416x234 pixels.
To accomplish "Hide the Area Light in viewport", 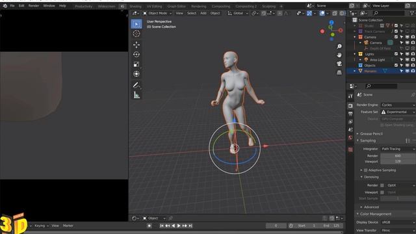I will tap(408, 60).
